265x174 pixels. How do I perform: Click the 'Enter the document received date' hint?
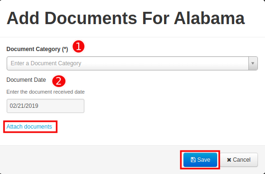tap(46, 92)
